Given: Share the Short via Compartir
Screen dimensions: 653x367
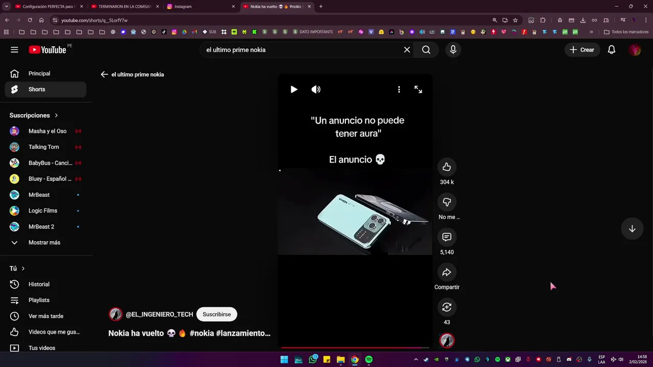Looking at the screenshot, I should click(x=447, y=272).
